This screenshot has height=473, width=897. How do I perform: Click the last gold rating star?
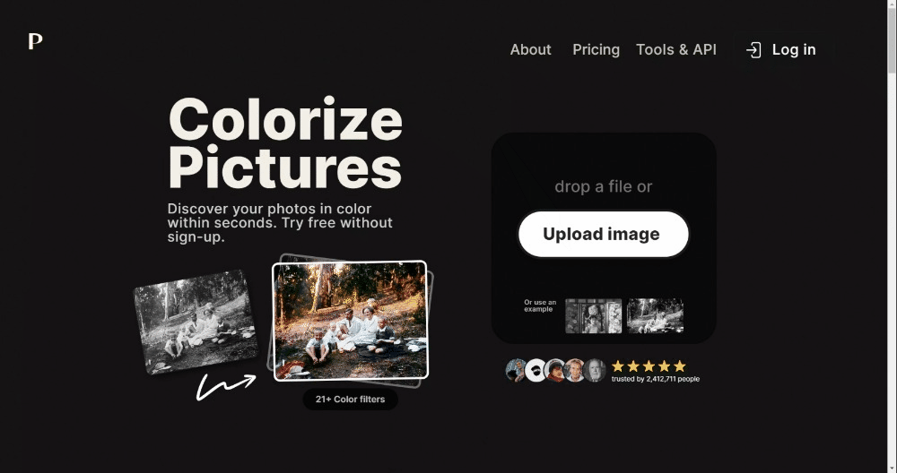[x=680, y=366]
